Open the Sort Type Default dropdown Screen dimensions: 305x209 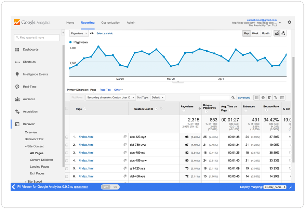158,97
